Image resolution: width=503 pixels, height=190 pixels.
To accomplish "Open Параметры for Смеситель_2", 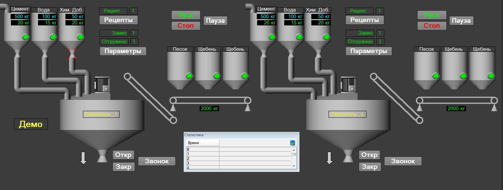I will pos(368,51).
